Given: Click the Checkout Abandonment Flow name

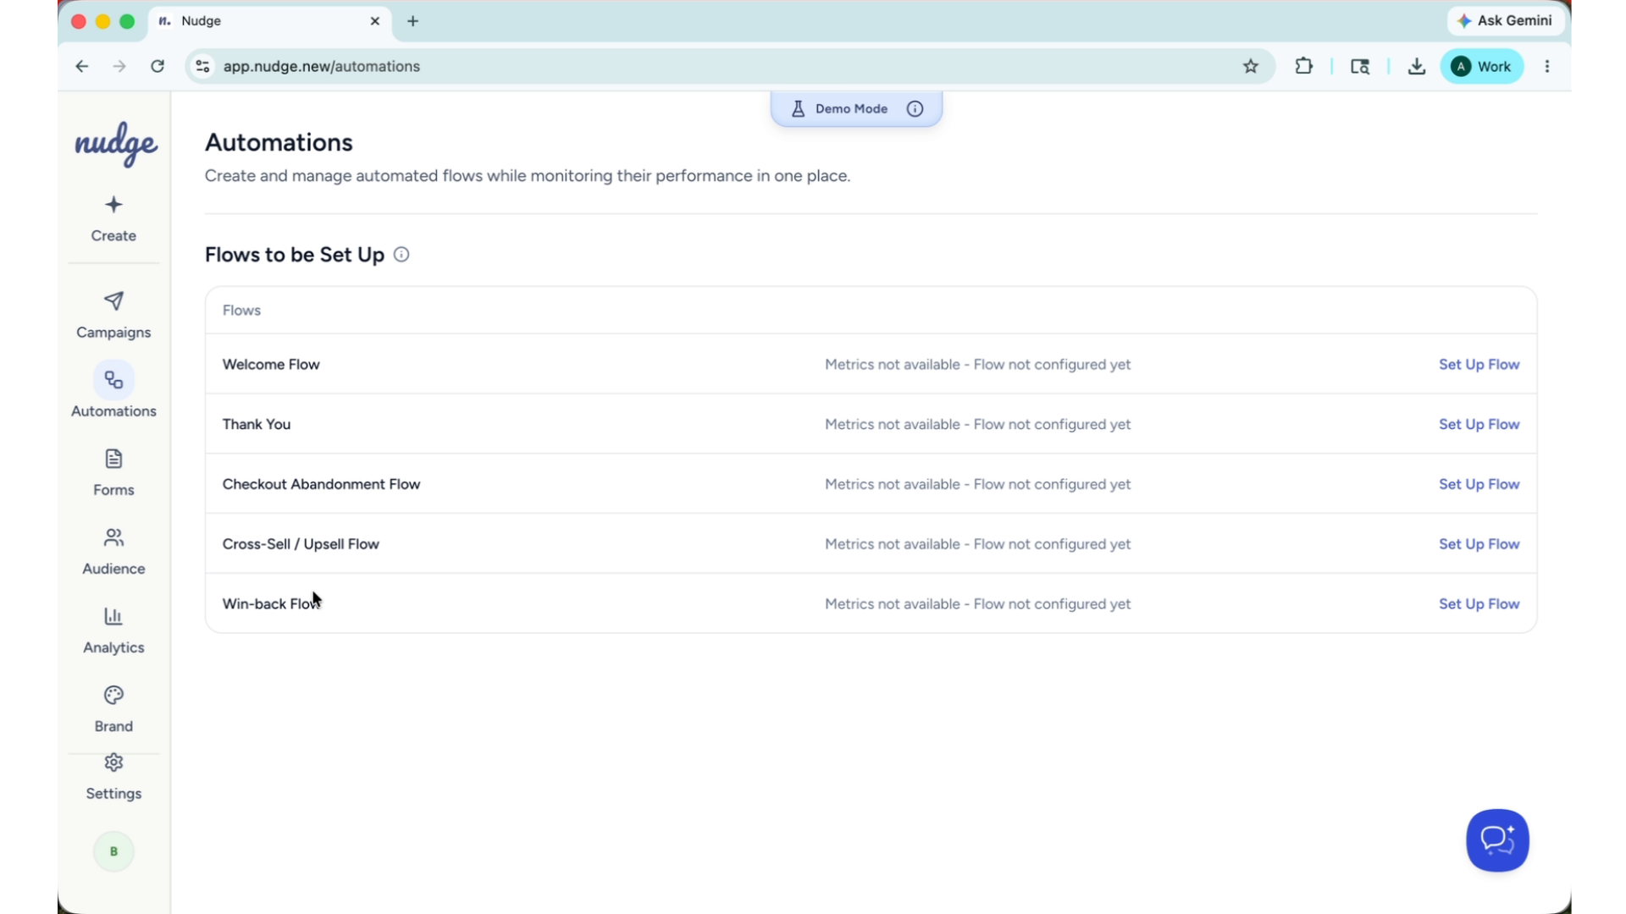Looking at the screenshot, I should (x=321, y=484).
